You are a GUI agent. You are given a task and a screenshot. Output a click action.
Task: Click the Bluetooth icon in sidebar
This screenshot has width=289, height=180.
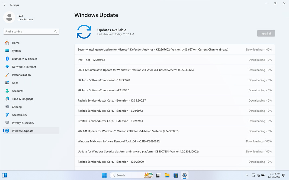(x=7, y=59)
